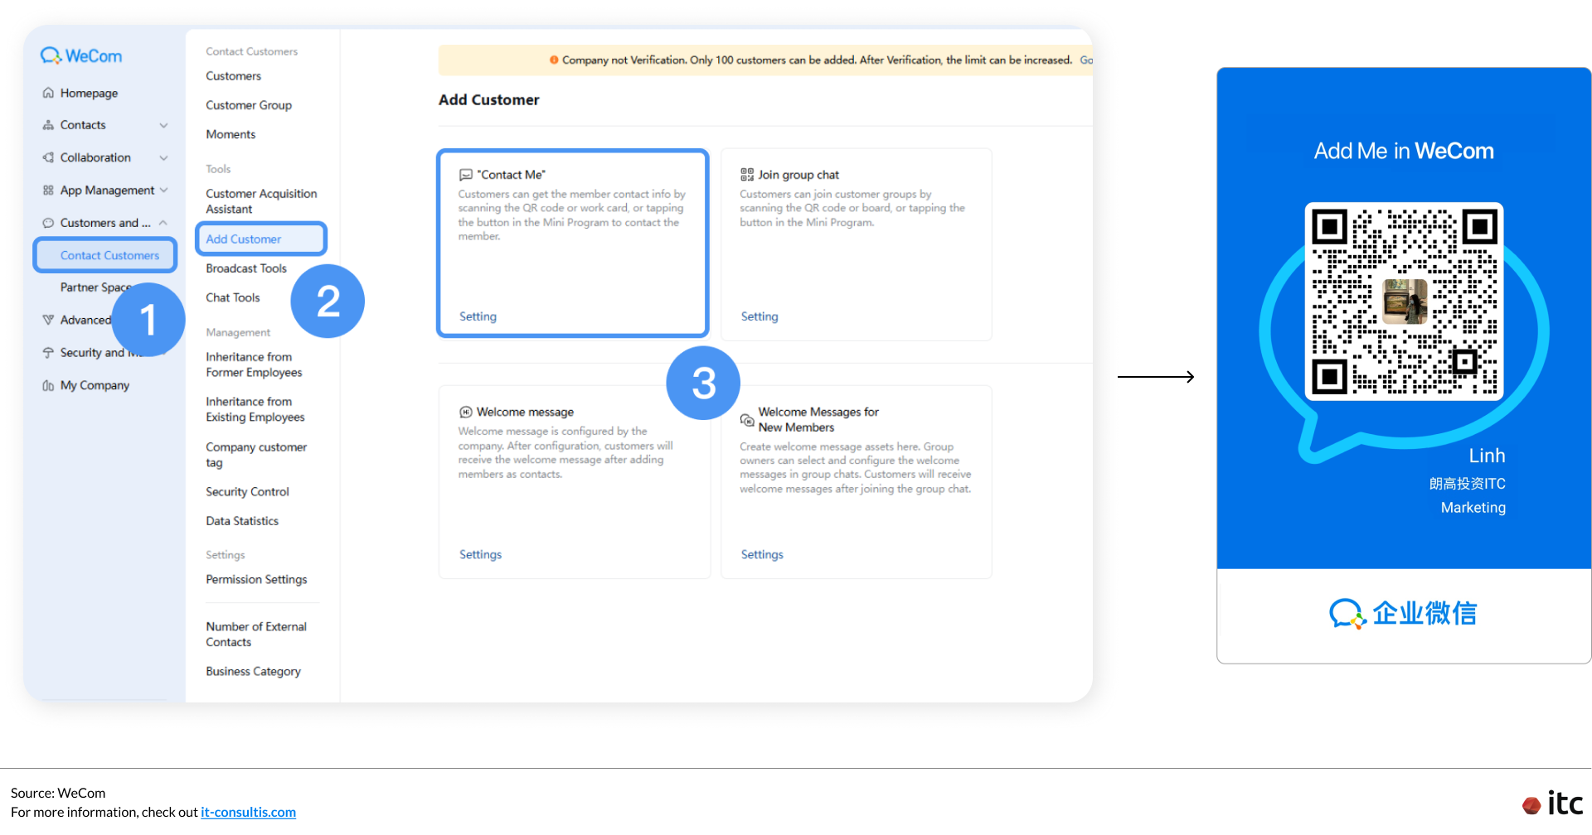Click Setting link in Contact Me card
1592x835 pixels.
click(478, 316)
